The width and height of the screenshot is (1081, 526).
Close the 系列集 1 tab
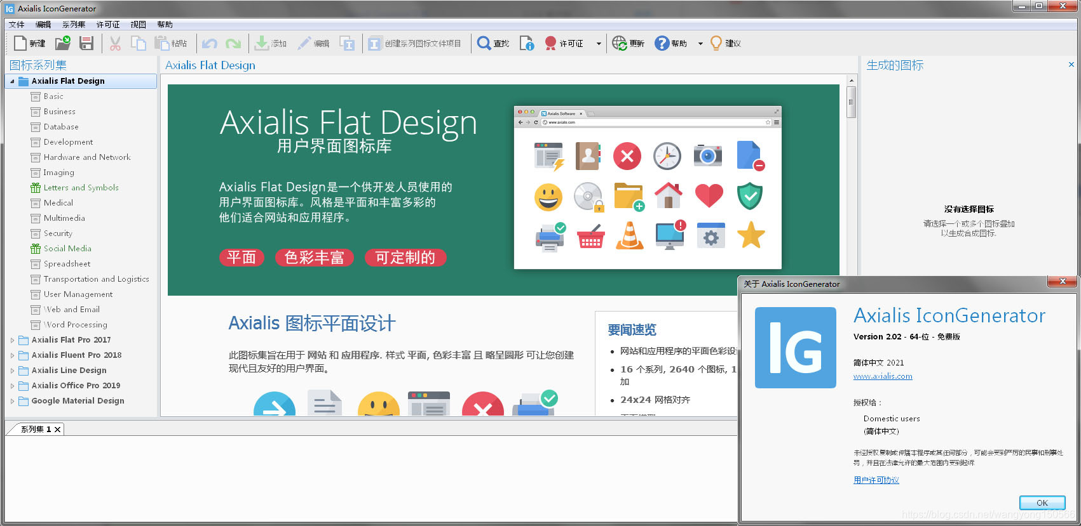pyautogui.click(x=58, y=430)
